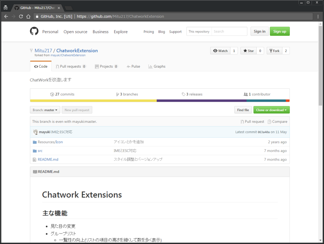Image resolution: width=324 pixels, height=244 pixels.
Task: Switch to the Code tab
Action: click(41, 66)
